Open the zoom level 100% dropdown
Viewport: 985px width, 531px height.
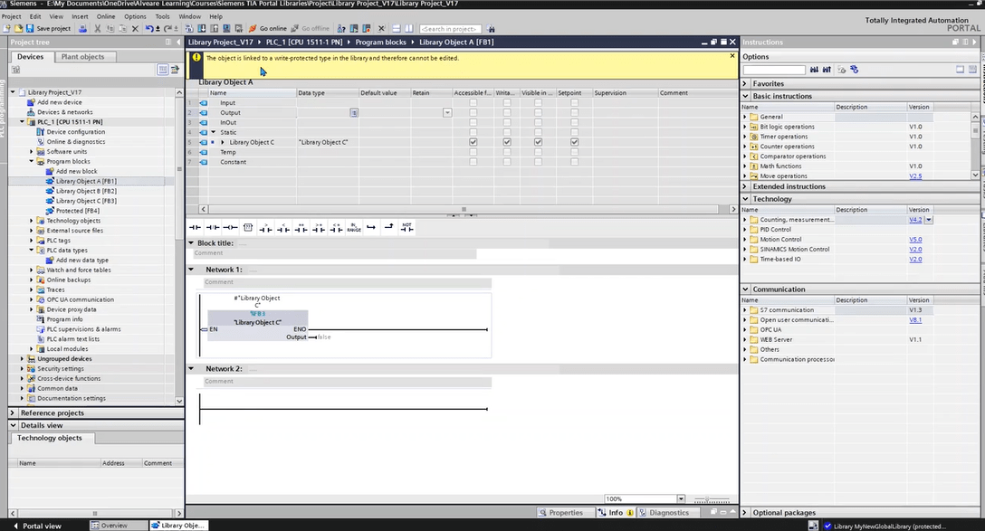pyautogui.click(x=681, y=498)
